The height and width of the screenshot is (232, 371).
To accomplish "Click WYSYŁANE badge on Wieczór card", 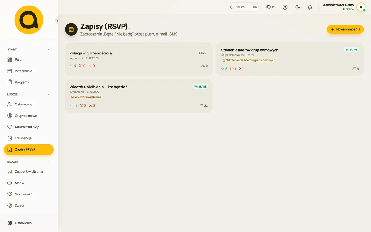I will click(200, 87).
